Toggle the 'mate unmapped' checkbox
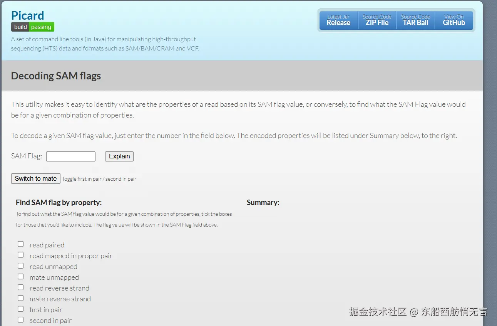Viewport: 497px width, 326px height. click(21, 276)
